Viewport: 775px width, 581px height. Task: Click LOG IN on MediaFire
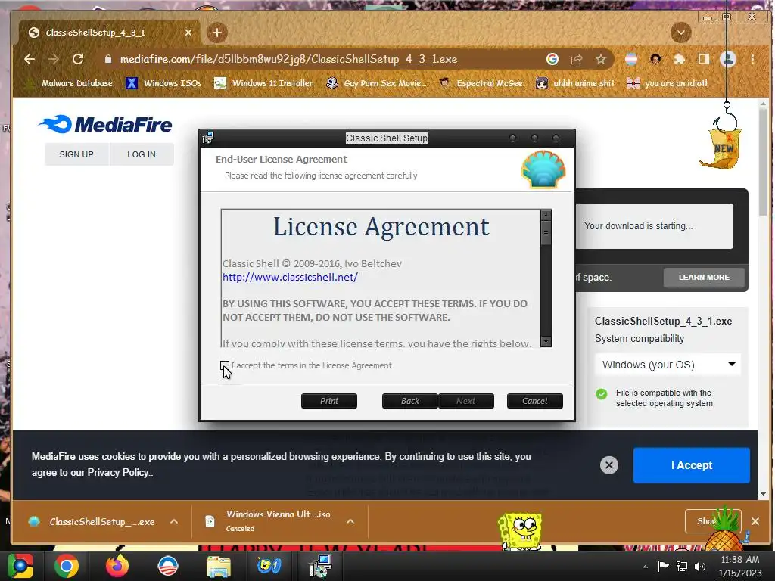tap(142, 154)
